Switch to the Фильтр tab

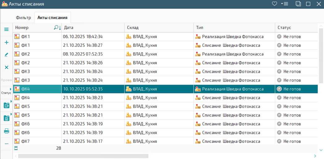[x=23, y=18]
